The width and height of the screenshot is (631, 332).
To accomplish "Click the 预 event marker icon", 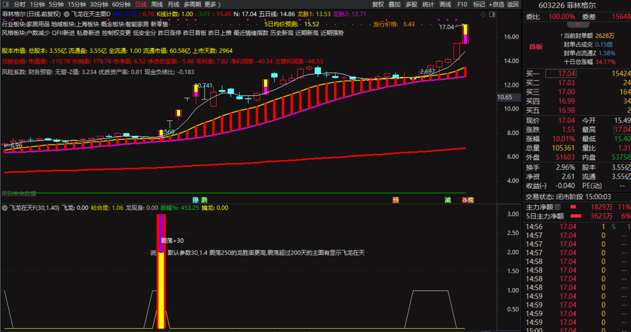I will (395, 200).
